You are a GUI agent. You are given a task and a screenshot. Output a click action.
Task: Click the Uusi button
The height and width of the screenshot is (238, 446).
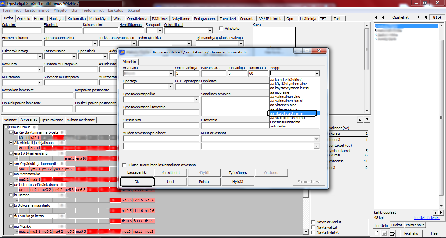pyautogui.click(x=170, y=182)
